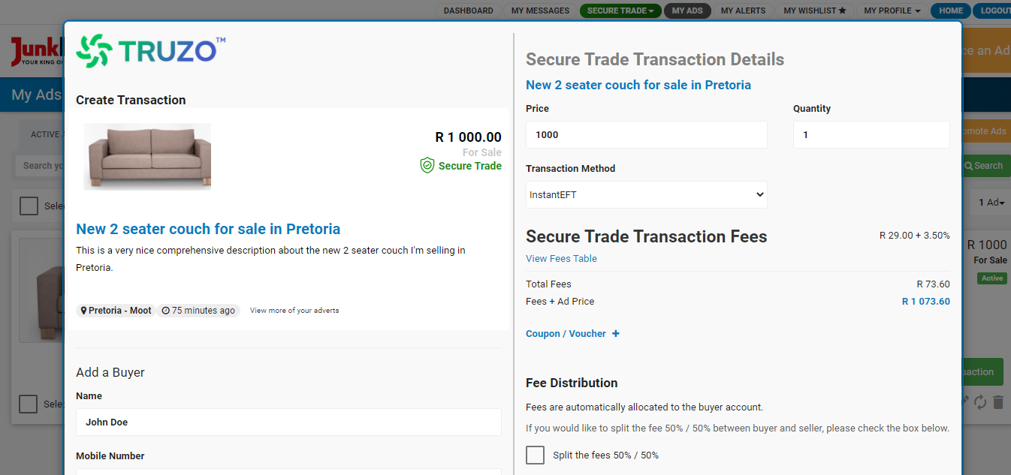This screenshot has width=1011, height=475.
Task: Tick the lower Select checkbox on the ad list
Action: [x=28, y=404]
